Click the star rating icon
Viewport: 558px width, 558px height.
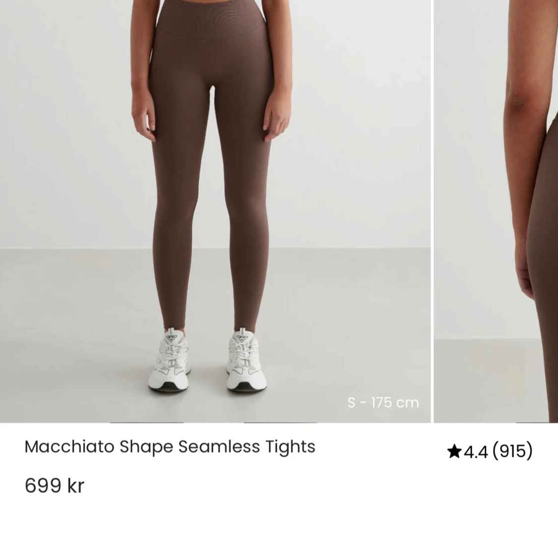tap(454, 451)
